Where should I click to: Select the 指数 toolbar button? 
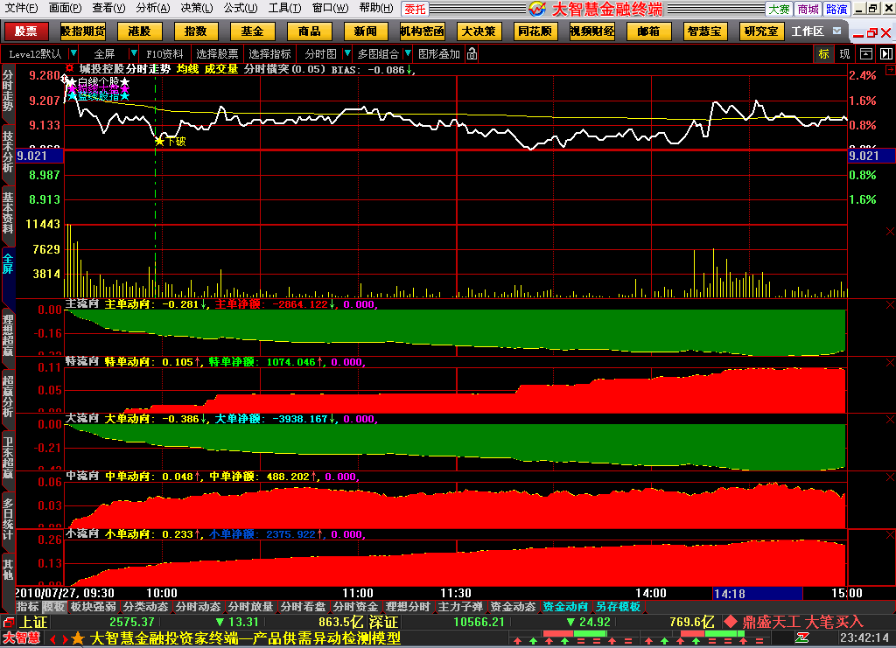pos(195,31)
